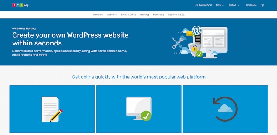
Task: Click the Control Panel sliders icon
Action: click(x=197, y=5)
